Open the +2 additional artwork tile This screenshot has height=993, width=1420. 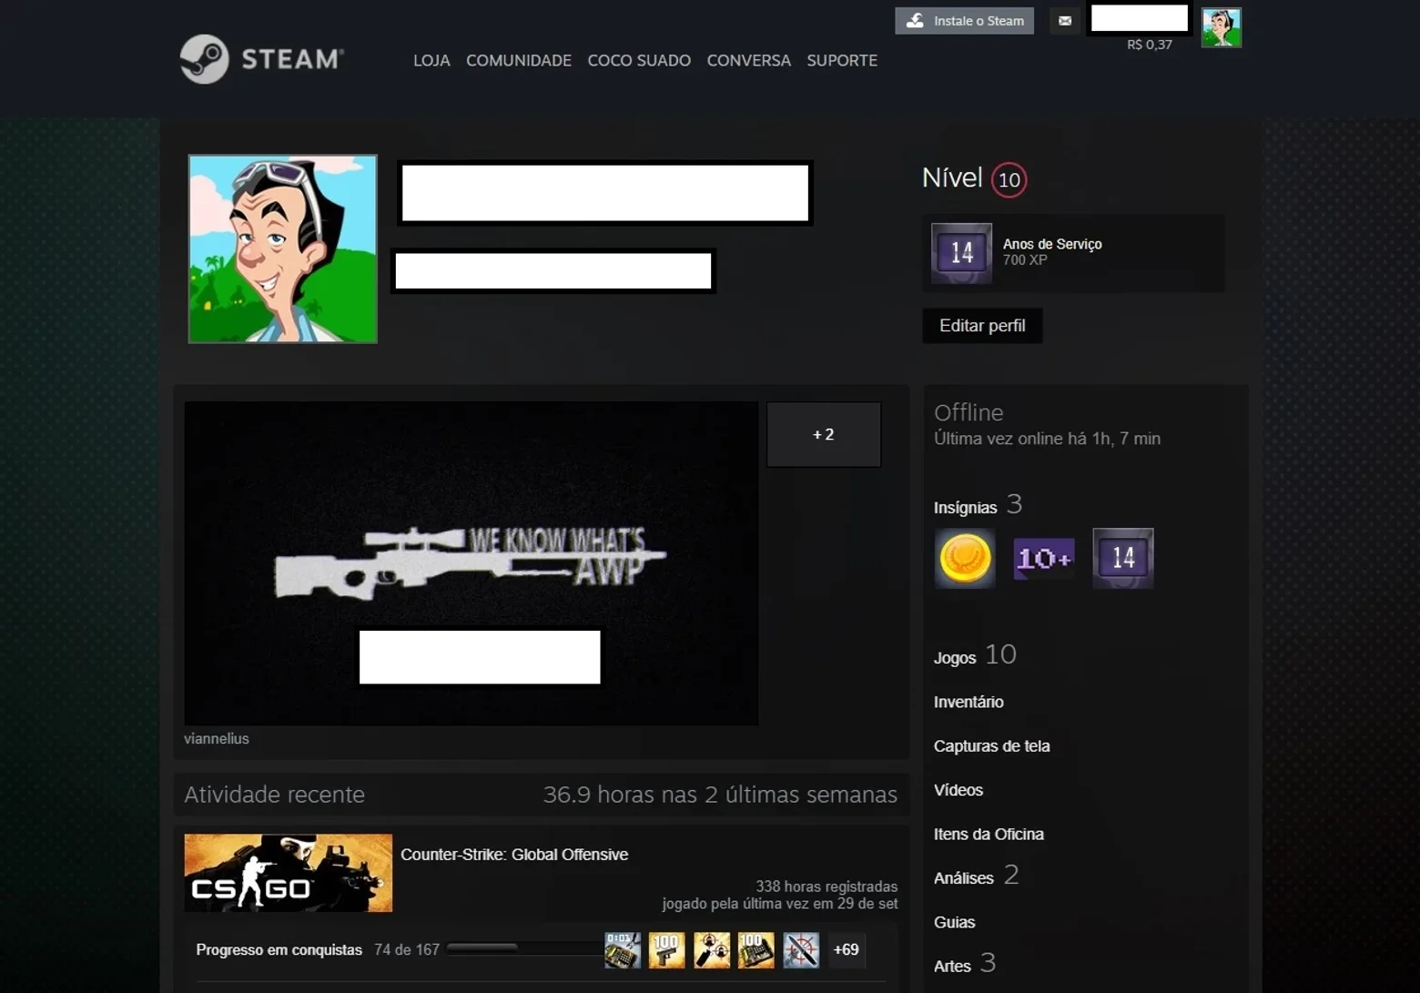(x=824, y=434)
